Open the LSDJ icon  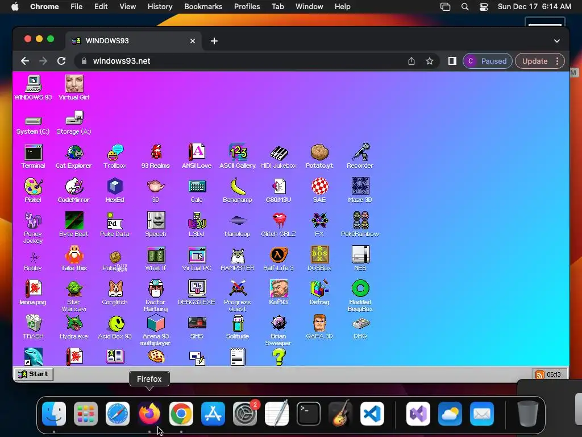point(197,224)
